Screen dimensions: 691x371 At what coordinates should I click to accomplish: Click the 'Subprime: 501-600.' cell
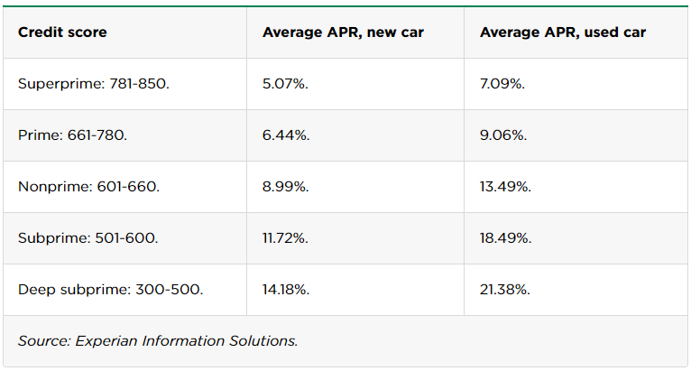[88, 238]
